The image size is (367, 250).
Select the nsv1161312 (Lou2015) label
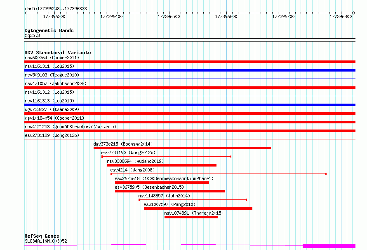49,92
